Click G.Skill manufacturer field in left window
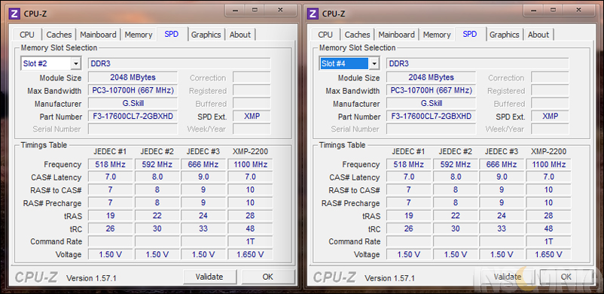The width and height of the screenshot is (604, 294). [133, 104]
